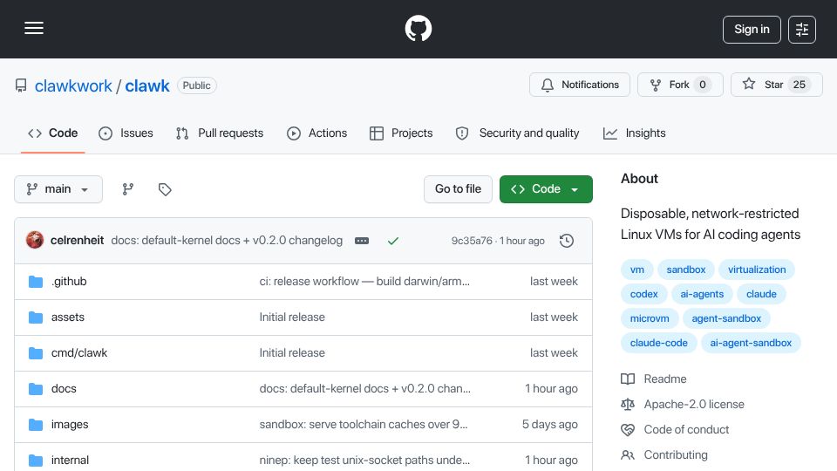
Task: Open the commit history clock icon
Action: [567, 241]
